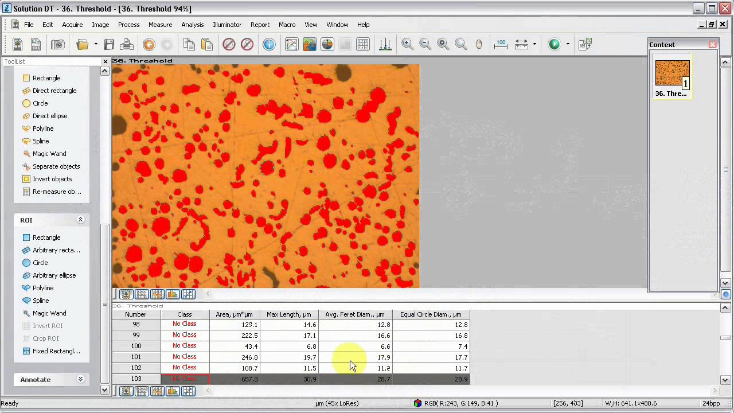Open the Measure menu
This screenshot has height=413, width=734.
pyautogui.click(x=160, y=25)
